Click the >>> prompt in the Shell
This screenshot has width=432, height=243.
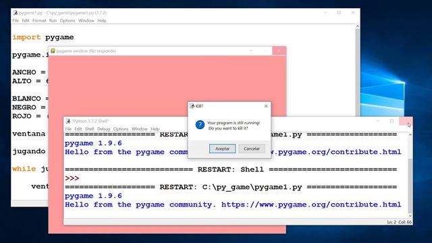click(72, 178)
